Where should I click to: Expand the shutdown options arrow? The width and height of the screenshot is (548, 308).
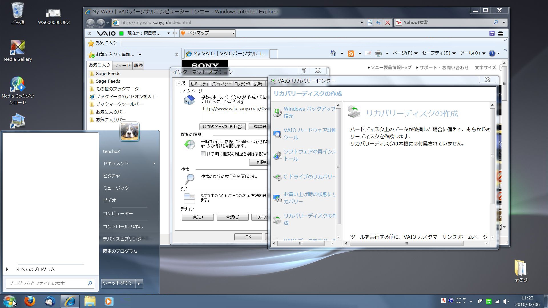pos(139,283)
